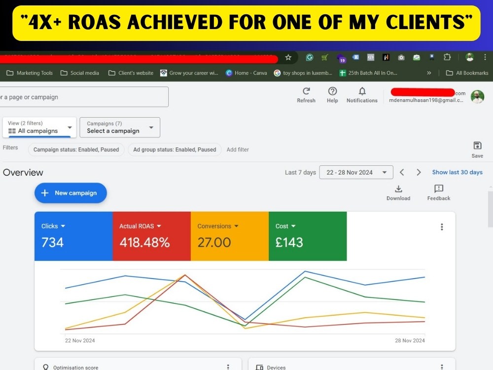
Task: Click the code brackets extension icon
Action: 371,57
